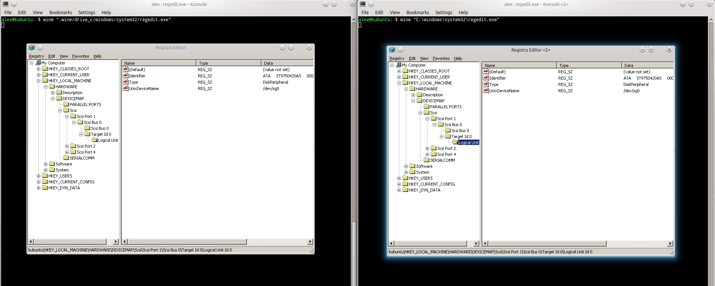Click the (Default) string icon in Registry Editor

coord(125,69)
